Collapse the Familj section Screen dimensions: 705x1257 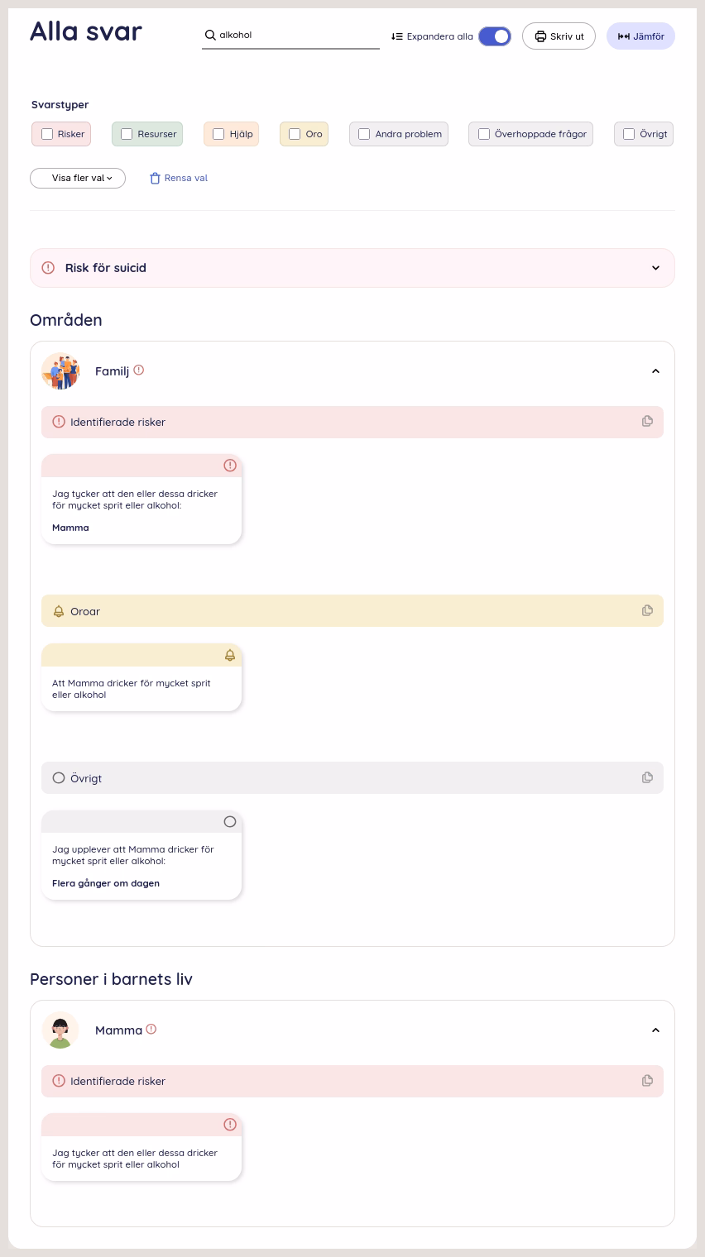[655, 371]
